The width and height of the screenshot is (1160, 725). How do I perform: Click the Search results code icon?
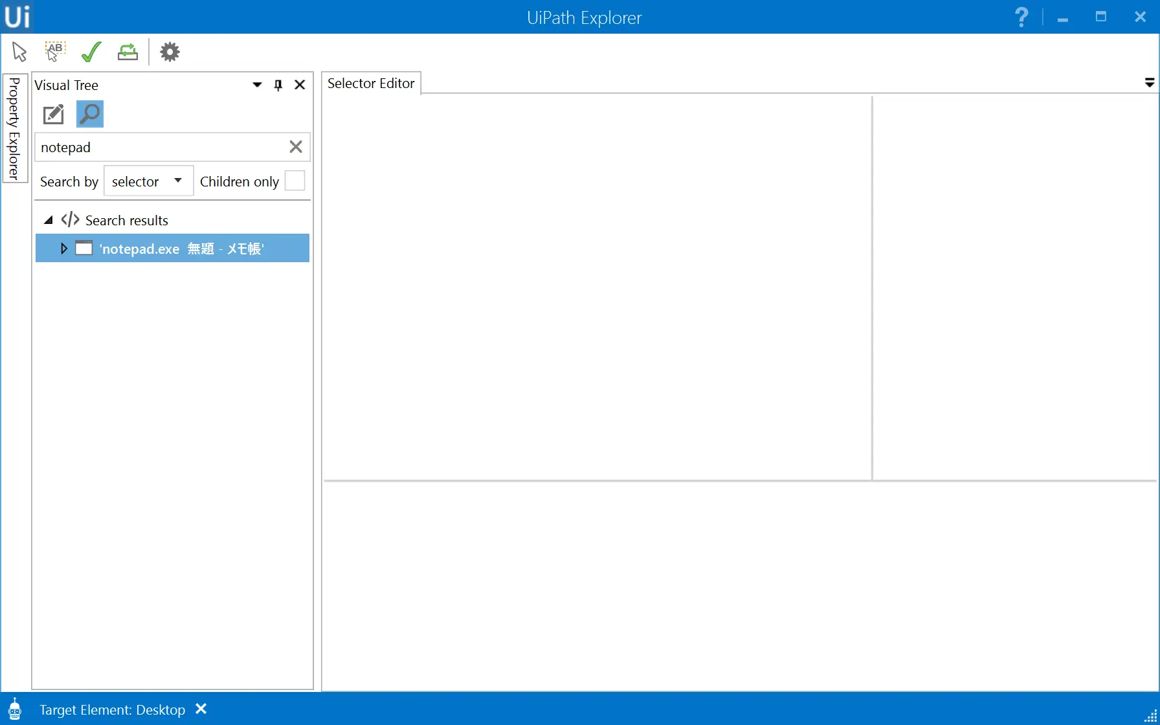click(71, 220)
